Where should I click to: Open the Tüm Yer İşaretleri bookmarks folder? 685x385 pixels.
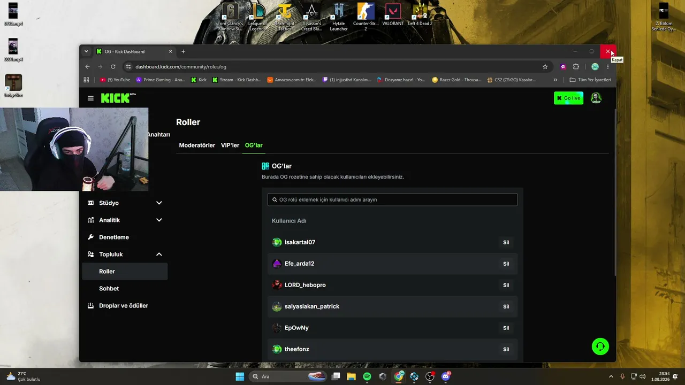(590, 80)
